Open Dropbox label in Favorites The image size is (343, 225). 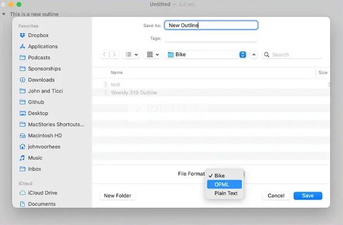click(x=38, y=35)
